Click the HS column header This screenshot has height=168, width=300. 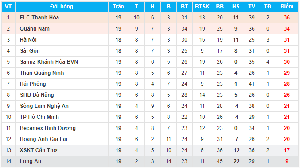(x=236, y=7)
